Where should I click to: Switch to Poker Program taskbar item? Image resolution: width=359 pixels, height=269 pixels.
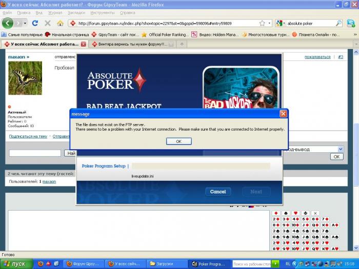click(209, 264)
